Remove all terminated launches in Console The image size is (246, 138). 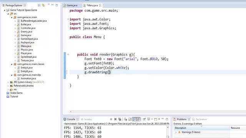click(x=120, y=119)
